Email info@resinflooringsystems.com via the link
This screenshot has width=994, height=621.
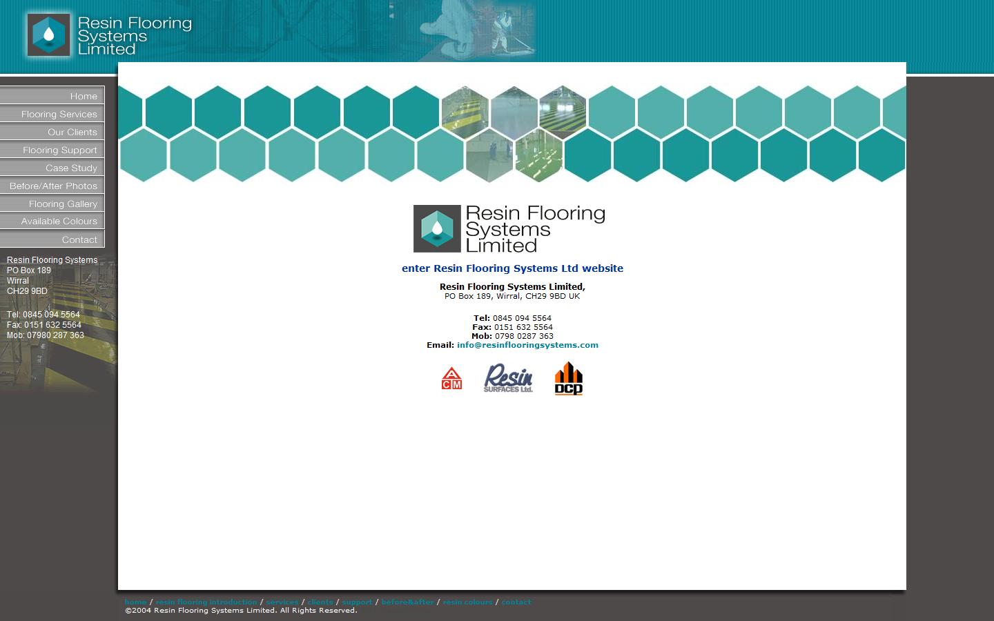point(527,344)
